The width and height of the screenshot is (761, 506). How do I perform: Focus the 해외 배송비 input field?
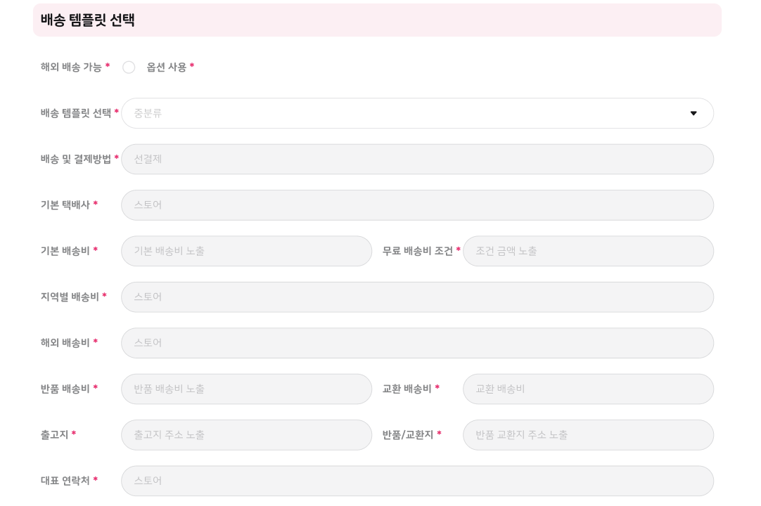pyautogui.click(x=417, y=343)
